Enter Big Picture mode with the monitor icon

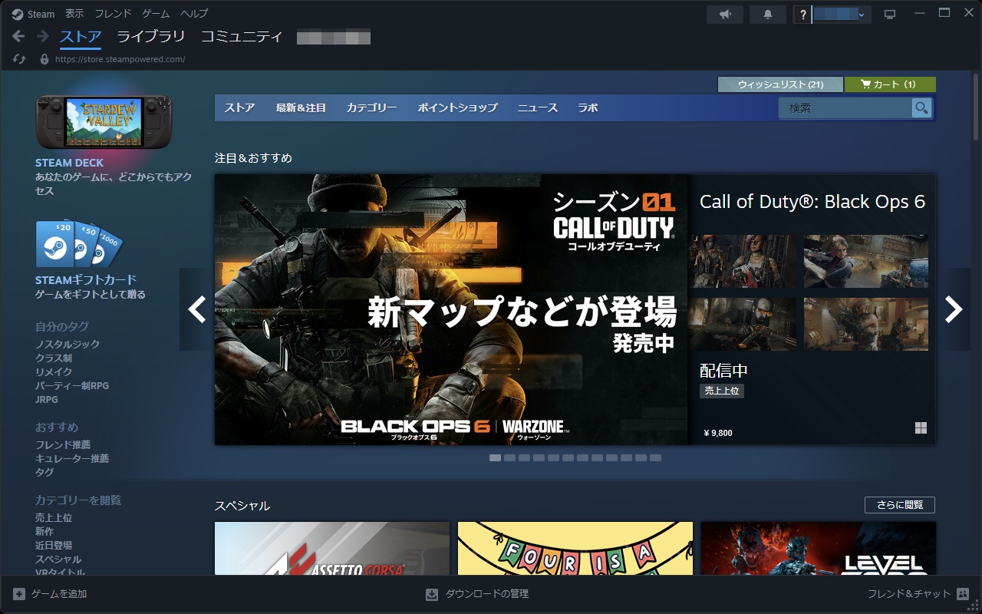890,14
